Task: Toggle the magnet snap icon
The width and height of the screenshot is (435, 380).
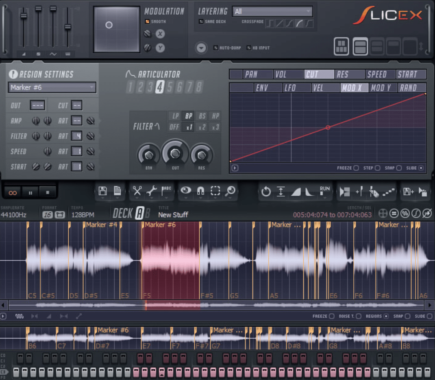Action: (200, 191)
